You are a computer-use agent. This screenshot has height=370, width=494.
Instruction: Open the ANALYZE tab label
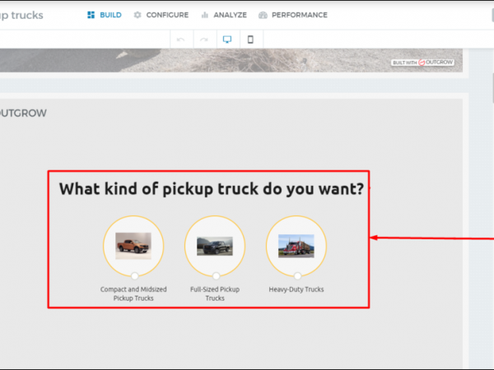pyautogui.click(x=230, y=15)
